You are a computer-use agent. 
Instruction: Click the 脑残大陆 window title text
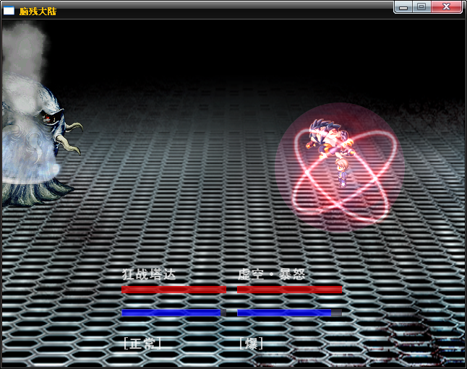[38, 12]
